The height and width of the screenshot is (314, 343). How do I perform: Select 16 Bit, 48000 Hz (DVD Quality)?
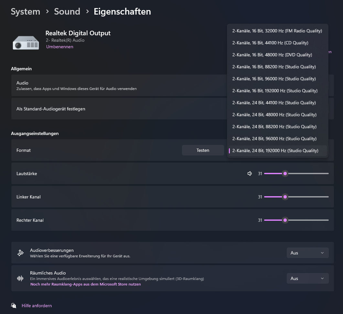click(x=272, y=55)
